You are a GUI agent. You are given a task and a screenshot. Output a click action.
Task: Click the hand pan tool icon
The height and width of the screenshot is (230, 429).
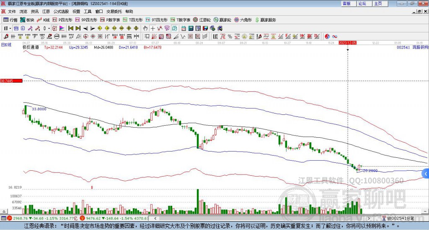pyautogui.click(x=145, y=28)
